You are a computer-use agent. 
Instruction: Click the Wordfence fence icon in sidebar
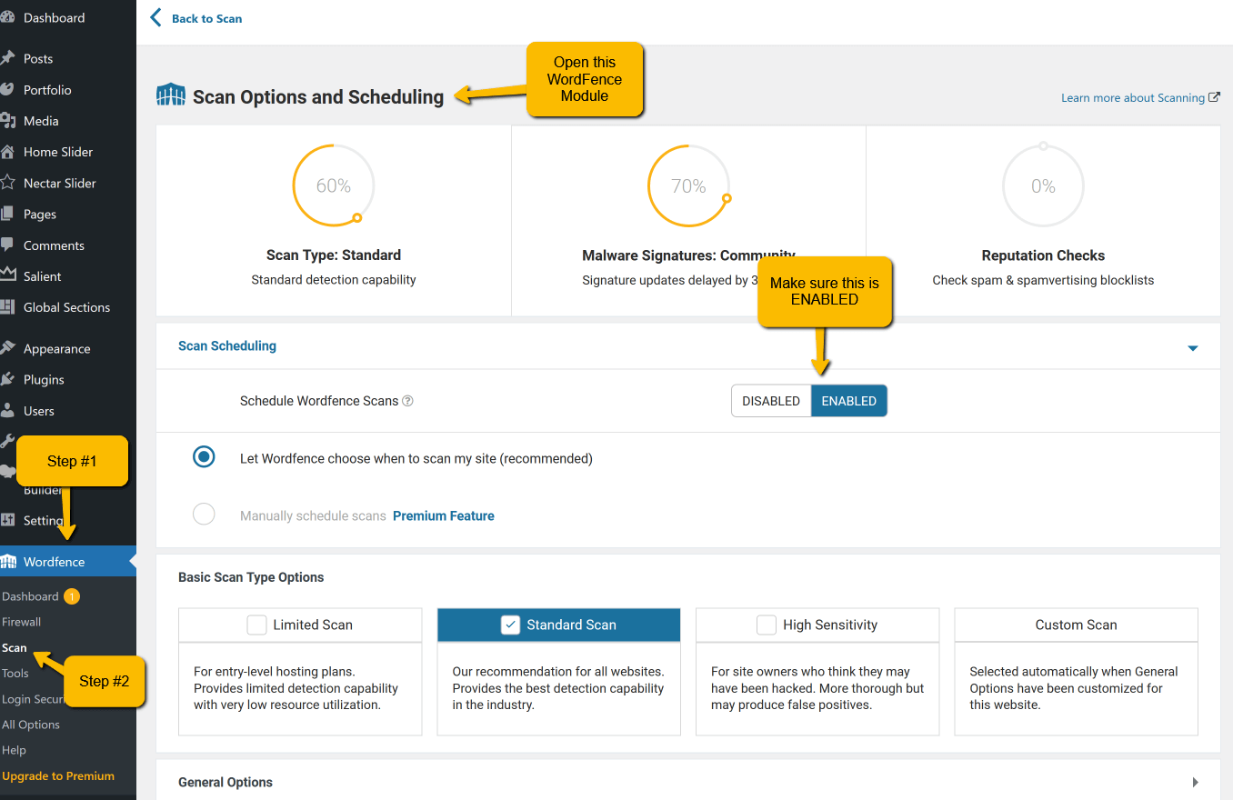pyautogui.click(x=8, y=562)
